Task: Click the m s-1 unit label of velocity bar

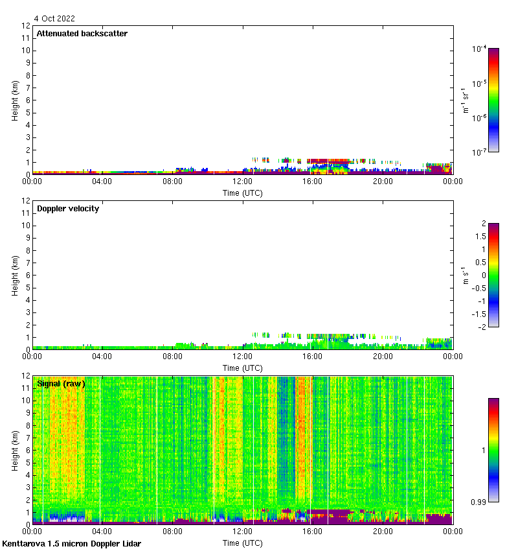Action: pos(465,275)
